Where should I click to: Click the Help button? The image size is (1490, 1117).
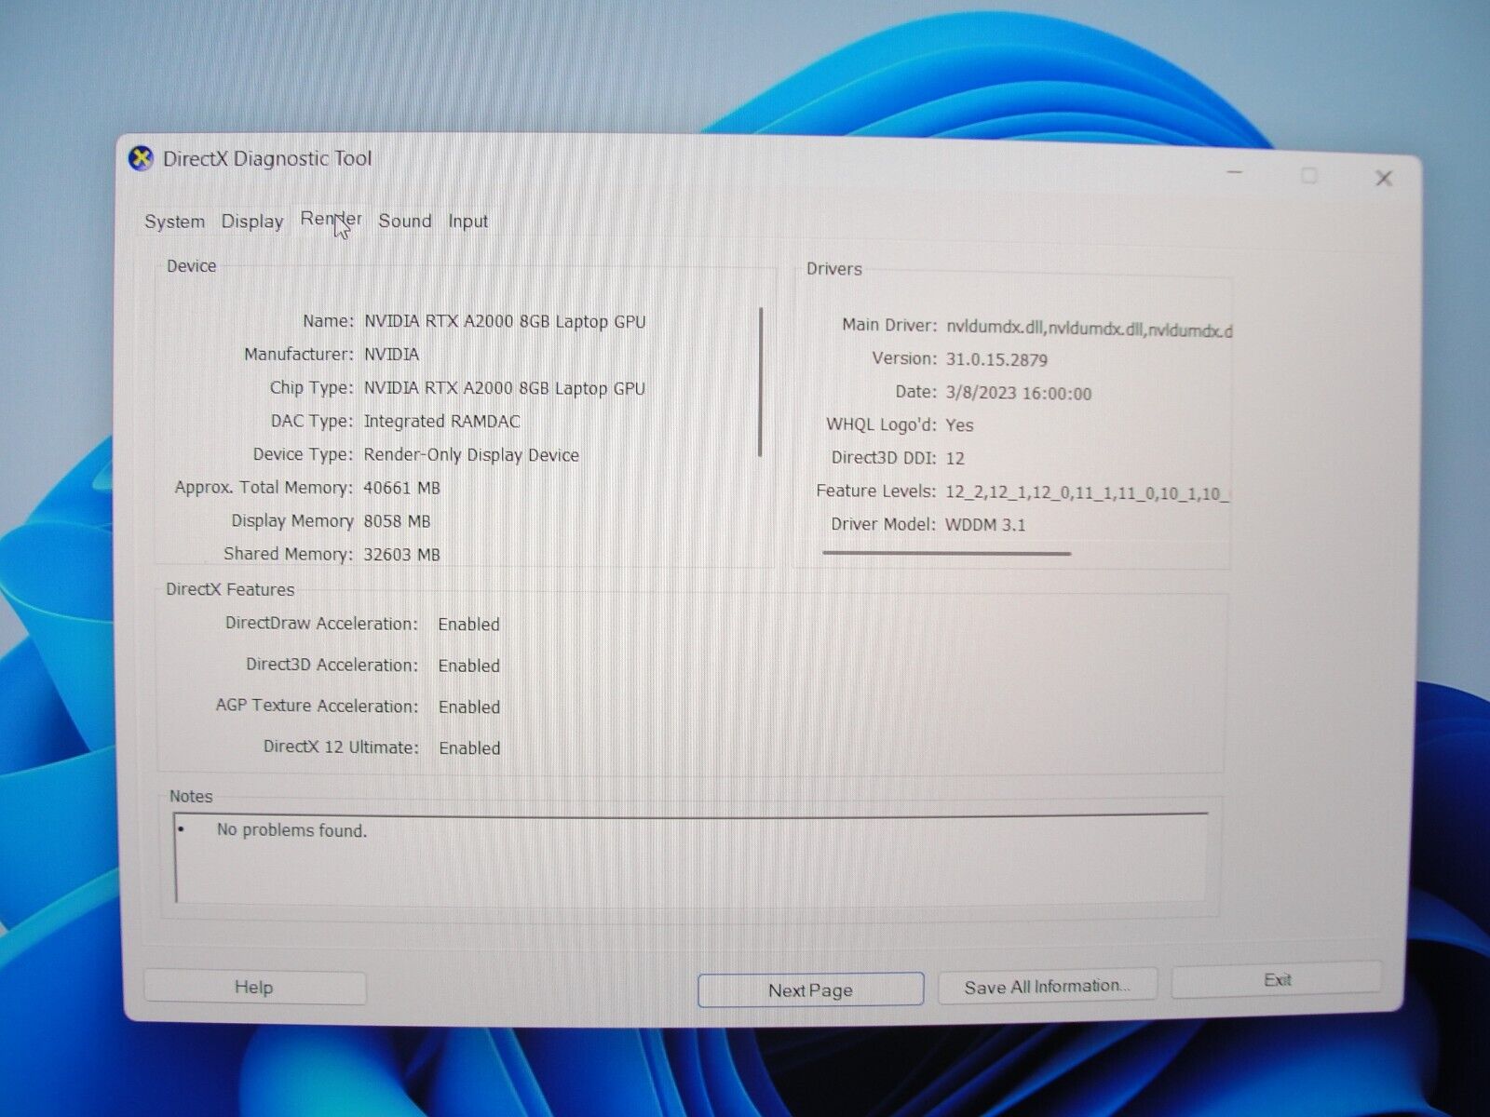pyautogui.click(x=254, y=988)
